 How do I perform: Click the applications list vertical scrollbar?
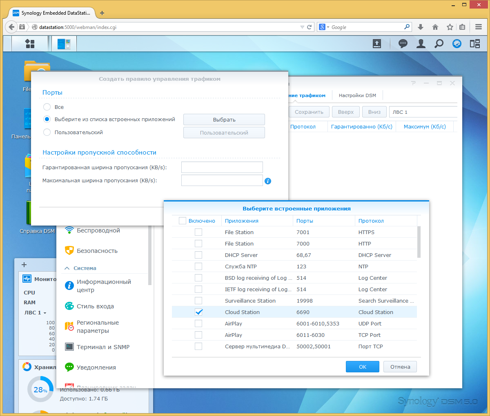pyautogui.click(x=419, y=242)
